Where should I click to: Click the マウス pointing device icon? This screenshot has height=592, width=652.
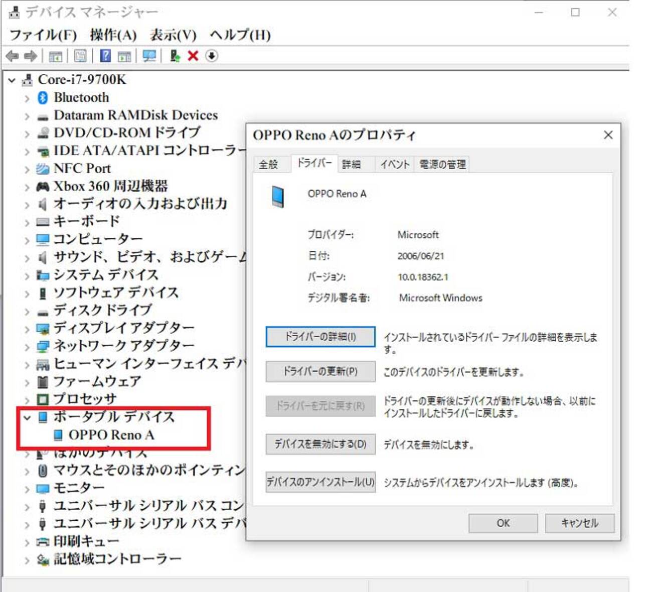pyautogui.click(x=43, y=471)
